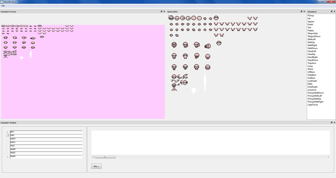Select the HoleDeath animation

(x=321, y=87)
